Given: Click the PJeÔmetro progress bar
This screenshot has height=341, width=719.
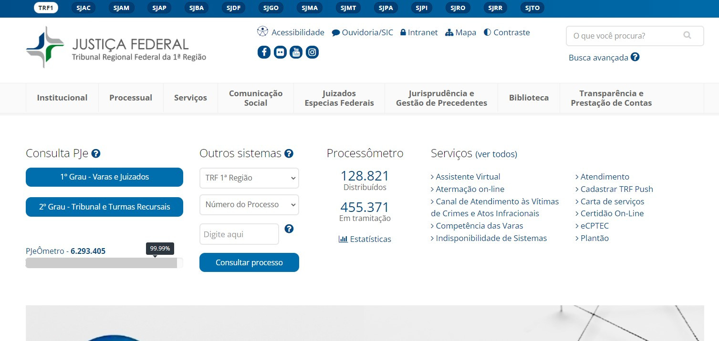Looking at the screenshot, I should coord(104,263).
